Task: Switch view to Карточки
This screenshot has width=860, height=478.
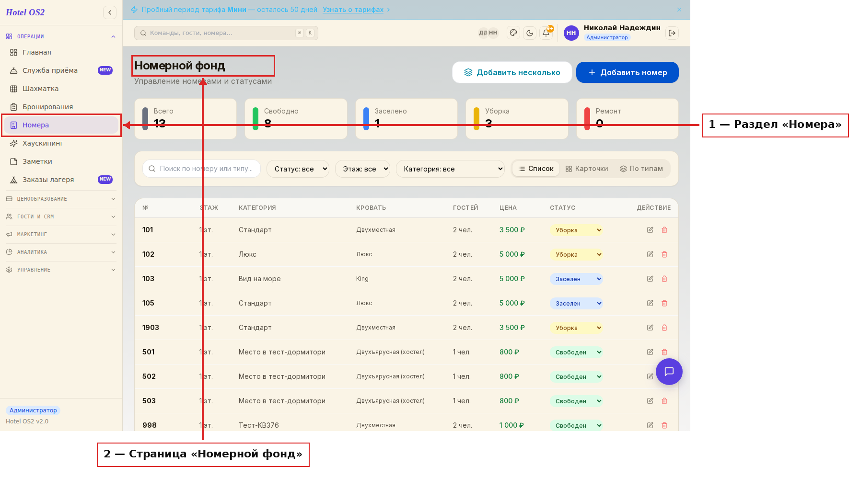Action: pos(587,169)
